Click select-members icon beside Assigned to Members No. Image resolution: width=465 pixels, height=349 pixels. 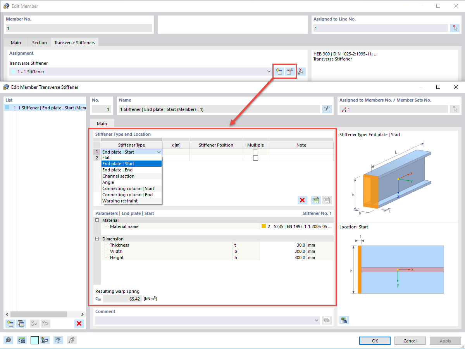[455, 109]
